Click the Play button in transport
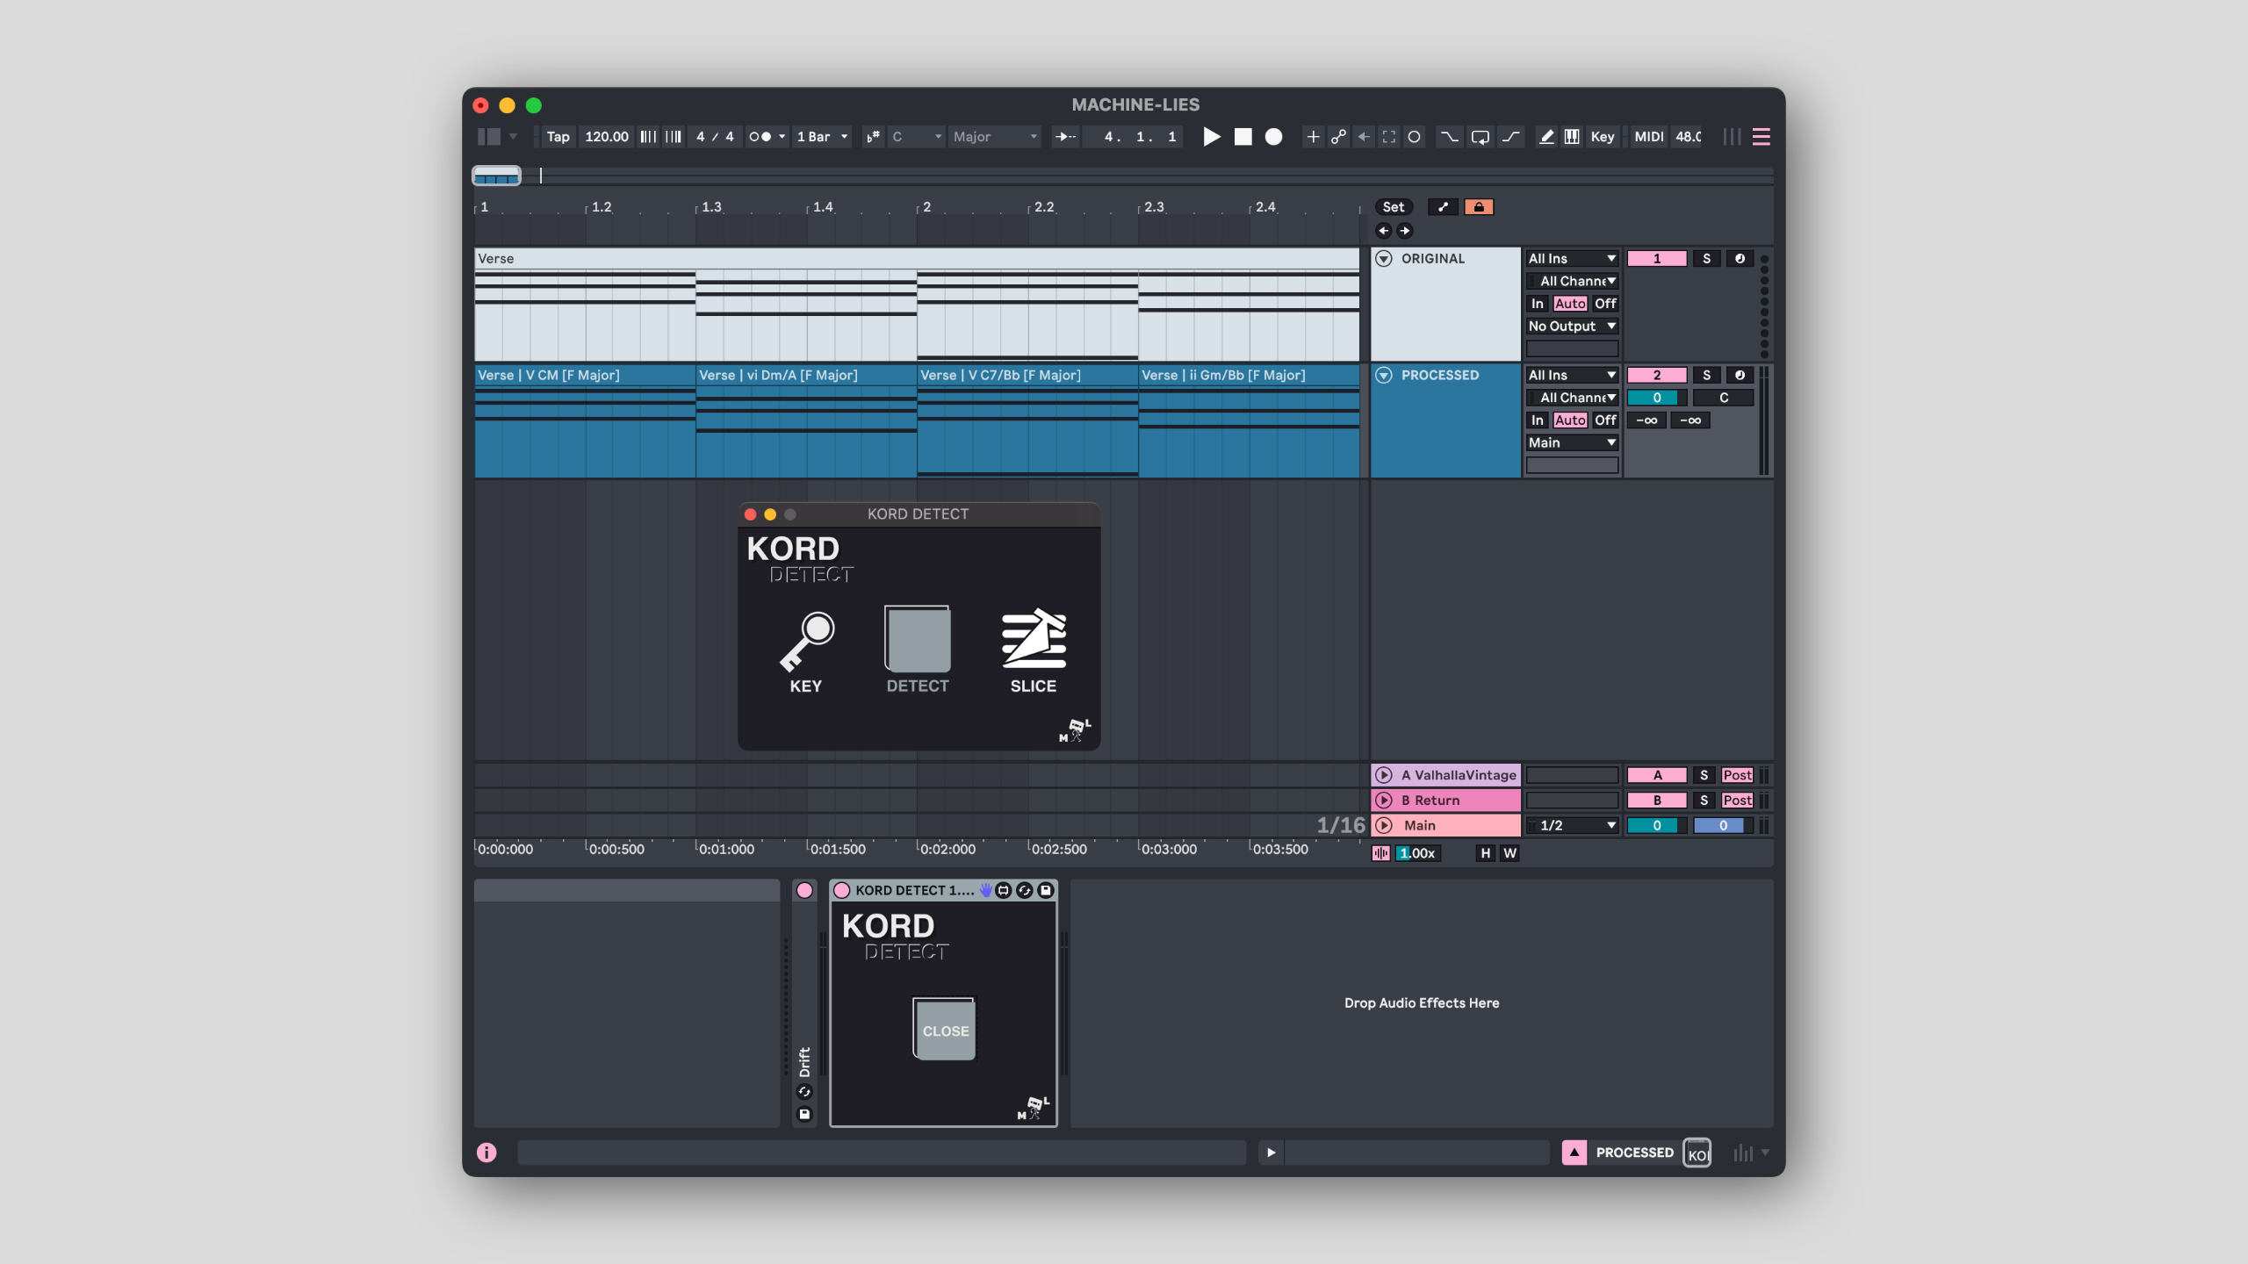 (1211, 137)
